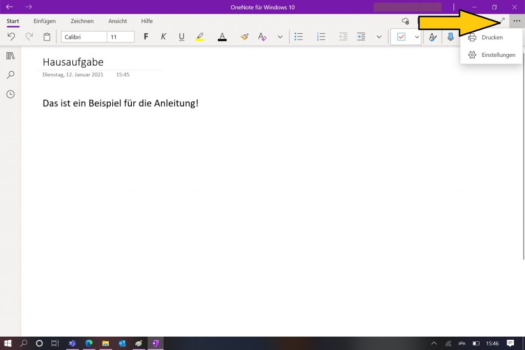Click the Undo arrow icon
525x350 pixels.
[x=11, y=37]
